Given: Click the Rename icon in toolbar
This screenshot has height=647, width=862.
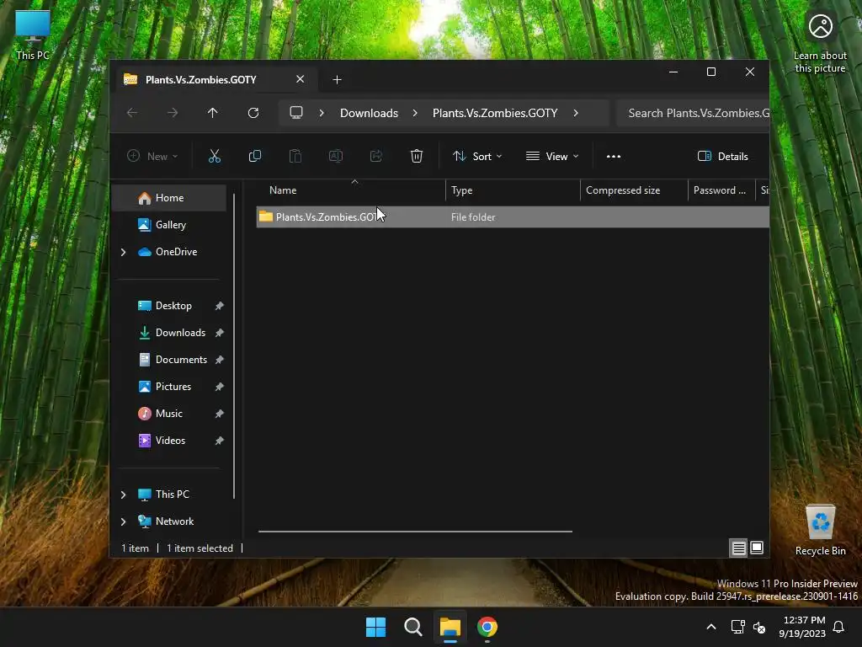Looking at the screenshot, I should 335,156.
